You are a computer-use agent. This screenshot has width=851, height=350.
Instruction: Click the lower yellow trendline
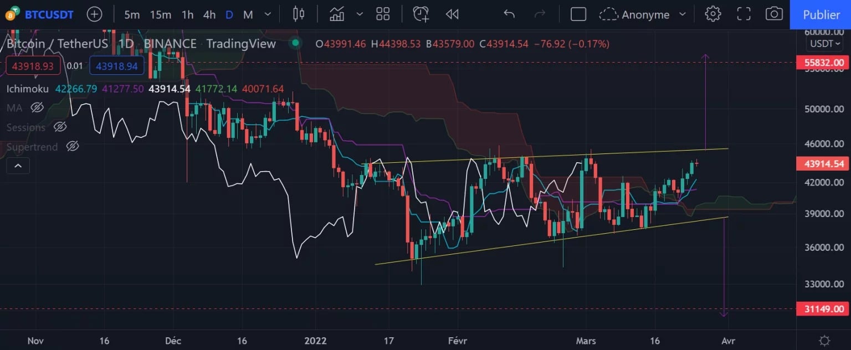(551, 240)
